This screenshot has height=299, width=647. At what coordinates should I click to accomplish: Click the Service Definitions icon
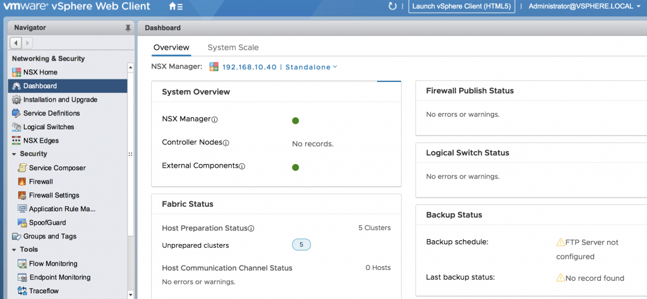[16, 114]
